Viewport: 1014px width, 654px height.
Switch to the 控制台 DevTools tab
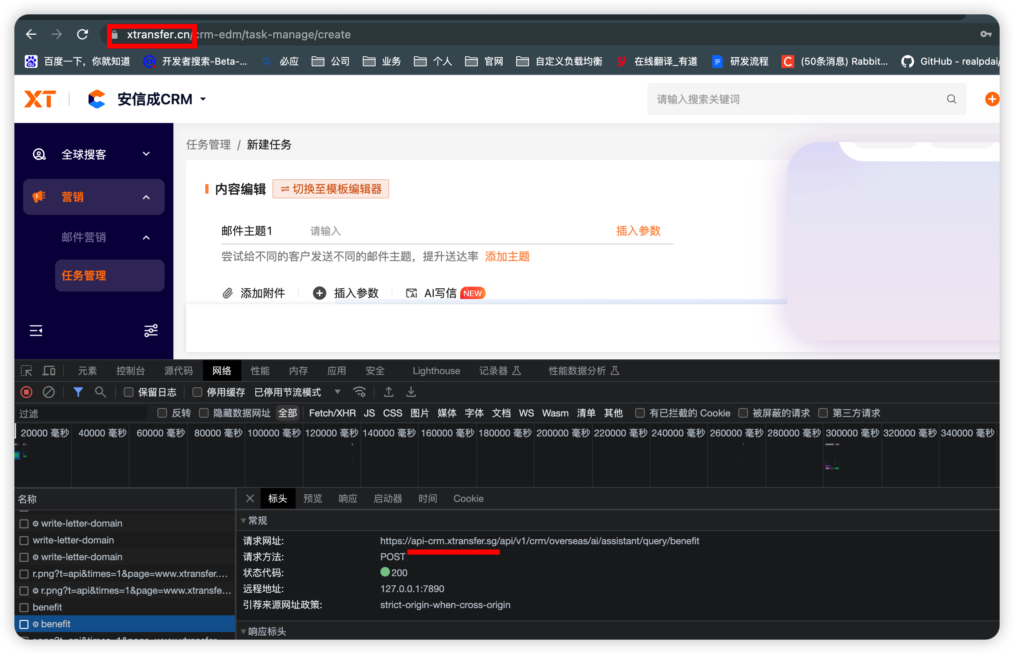(x=131, y=371)
